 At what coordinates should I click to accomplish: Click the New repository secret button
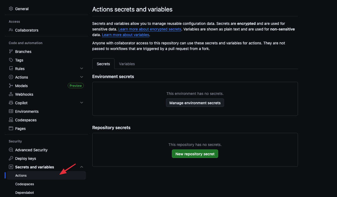(195, 154)
